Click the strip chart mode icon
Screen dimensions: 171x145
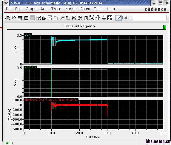pyautogui.click(x=26, y=18)
